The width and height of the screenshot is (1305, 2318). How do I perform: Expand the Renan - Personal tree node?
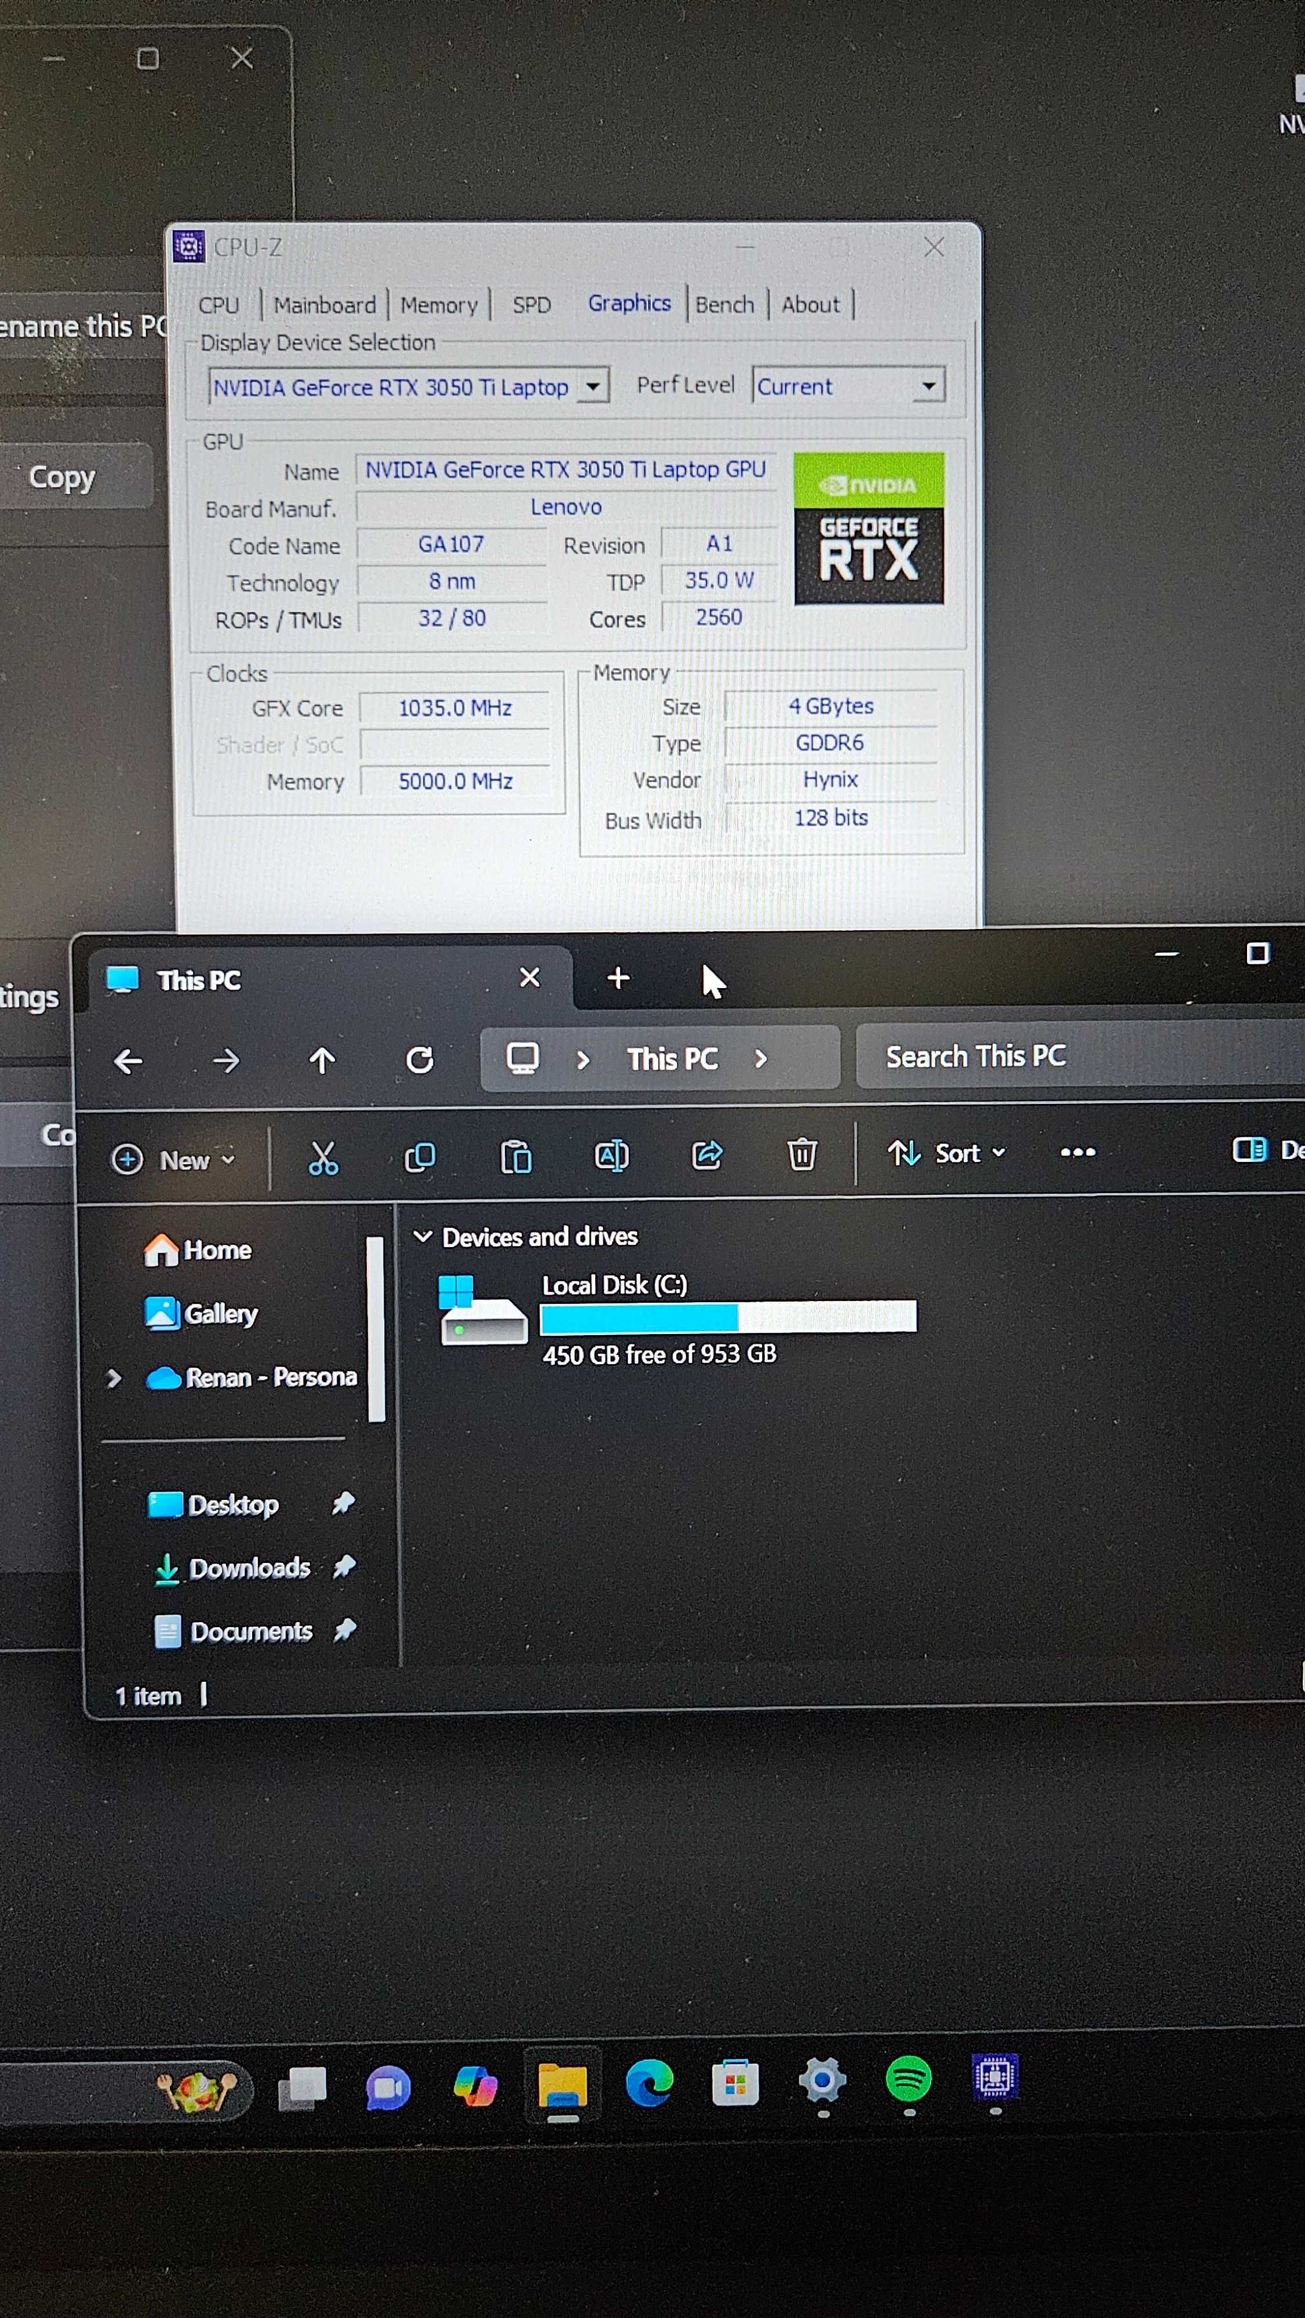coord(114,1379)
